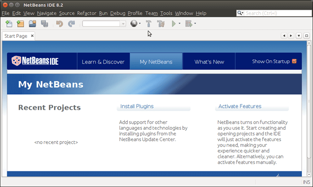This screenshot has height=187, width=313.
Task: Click the green Run Project icon
Action: (x=174, y=24)
